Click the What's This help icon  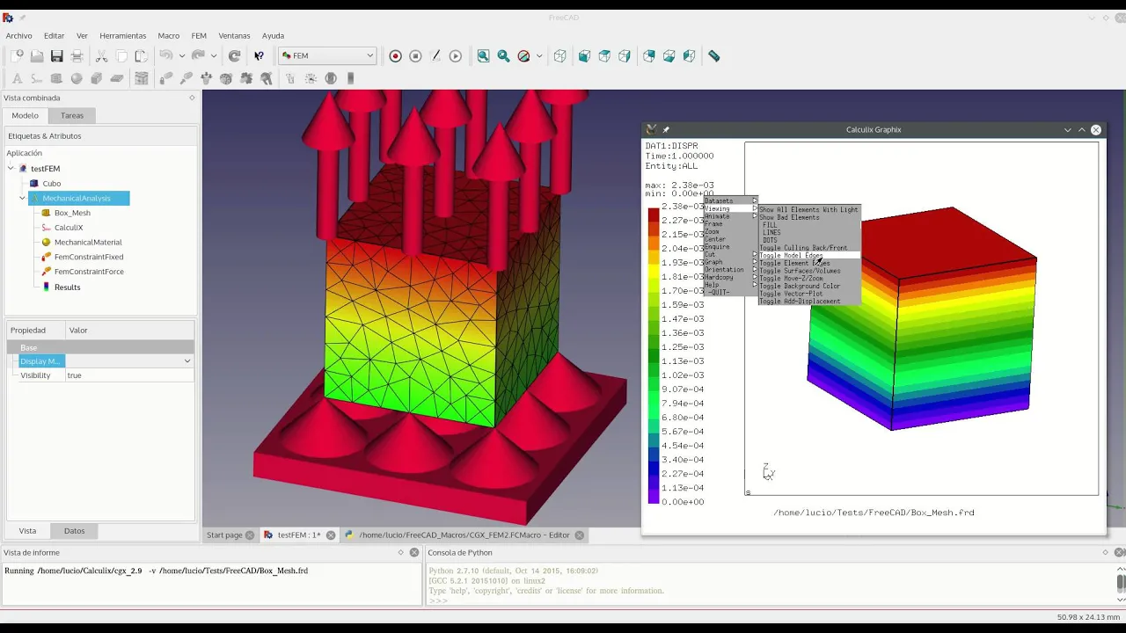[260, 55]
